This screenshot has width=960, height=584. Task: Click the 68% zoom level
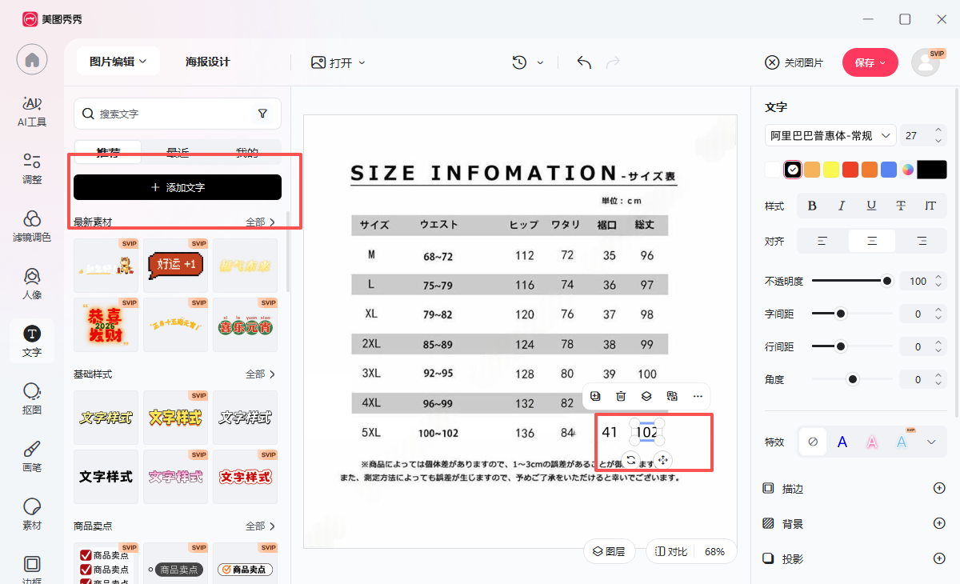714,551
